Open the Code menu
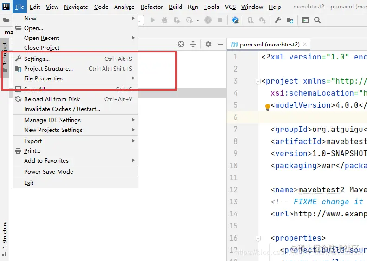367x261 pixels. (x=101, y=7)
